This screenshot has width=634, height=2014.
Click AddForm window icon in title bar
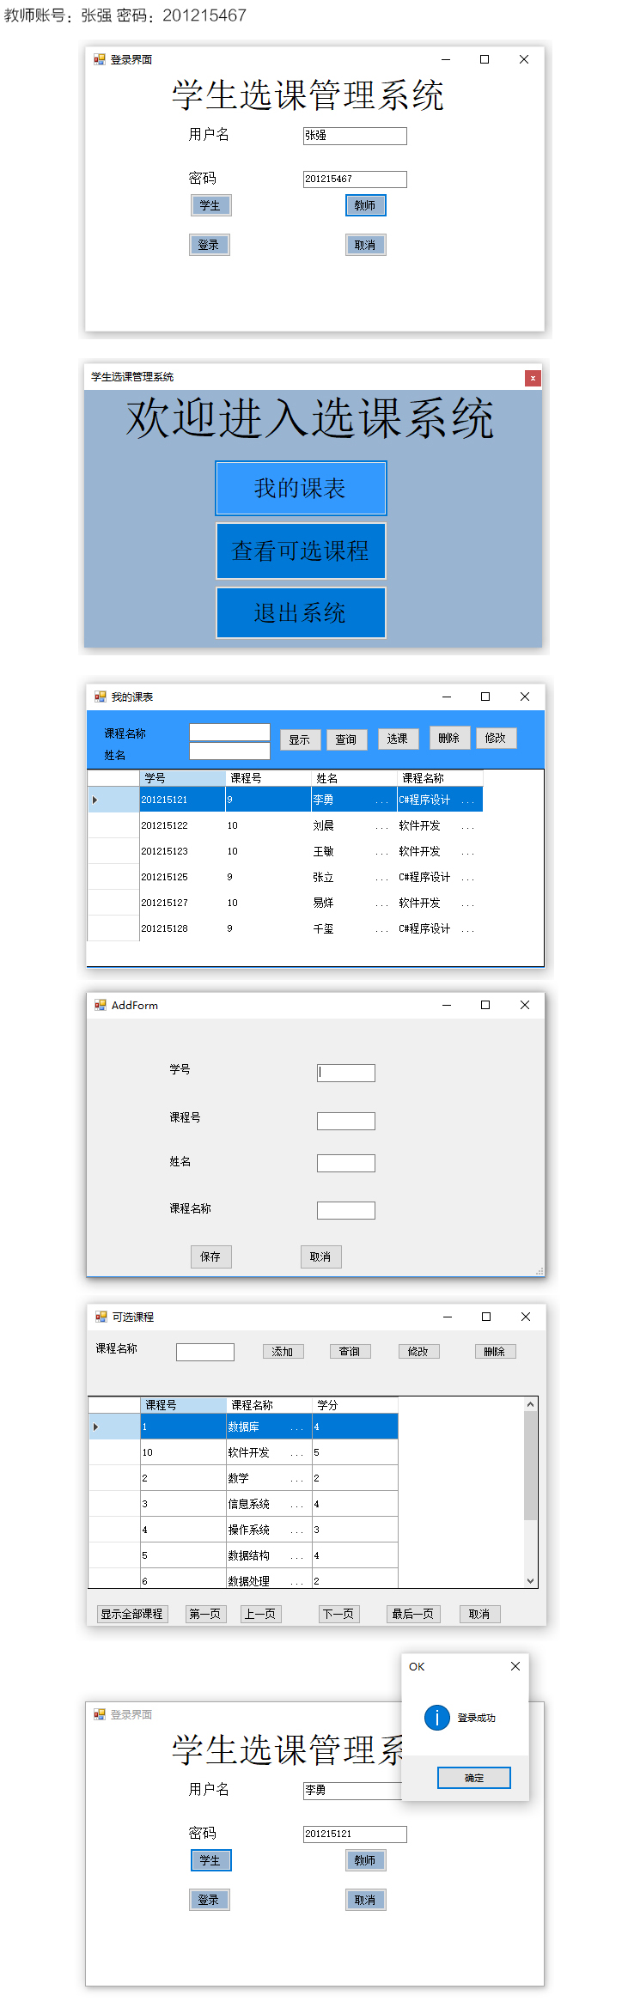(x=101, y=1005)
